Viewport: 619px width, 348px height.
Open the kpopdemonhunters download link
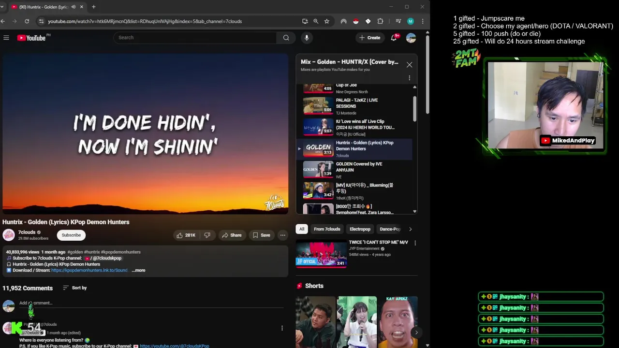click(x=89, y=270)
